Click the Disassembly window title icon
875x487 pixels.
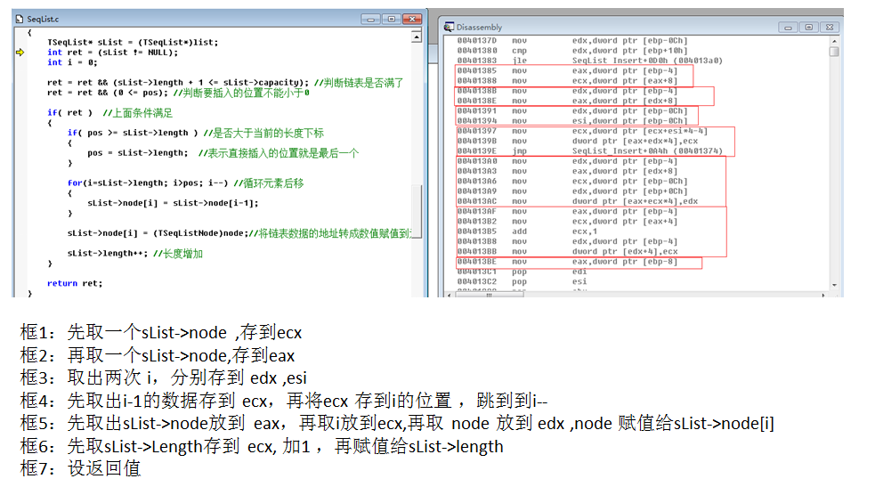pos(450,27)
